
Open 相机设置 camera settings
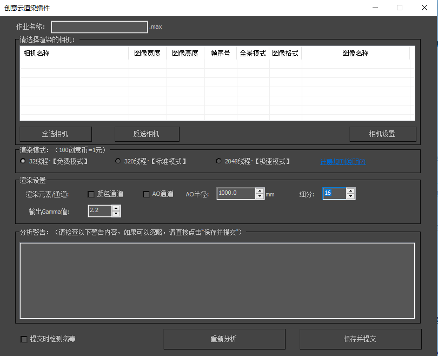[382, 134]
